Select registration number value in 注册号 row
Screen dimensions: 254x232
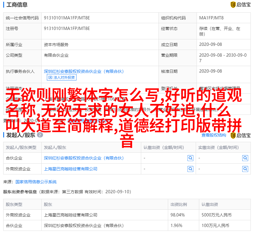tap(67, 28)
